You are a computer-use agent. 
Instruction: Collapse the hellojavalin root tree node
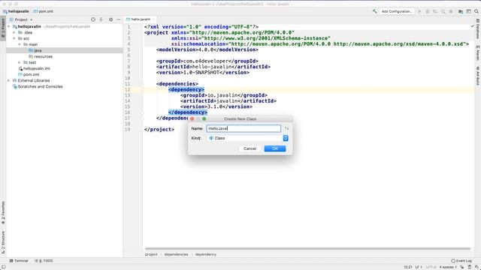pos(8,27)
